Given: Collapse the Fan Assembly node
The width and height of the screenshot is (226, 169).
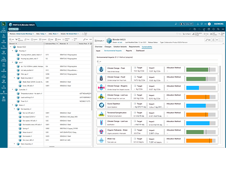Looking at the screenshot, I should pos(15,109).
